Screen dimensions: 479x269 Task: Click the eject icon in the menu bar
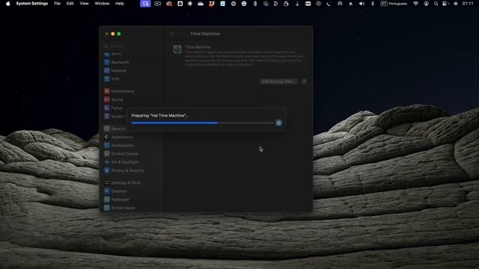[351, 4]
